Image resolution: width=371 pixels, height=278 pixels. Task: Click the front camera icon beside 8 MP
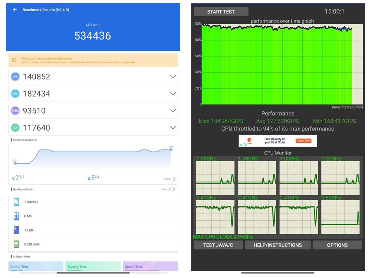(16, 216)
